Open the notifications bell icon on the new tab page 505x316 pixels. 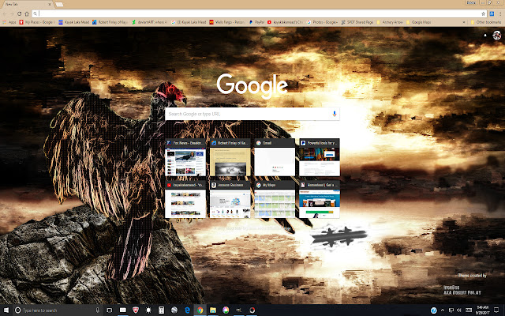pyautogui.click(x=485, y=36)
